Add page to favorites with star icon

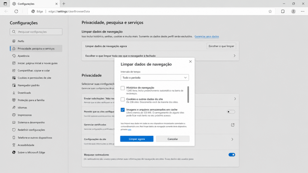point(270,11)
